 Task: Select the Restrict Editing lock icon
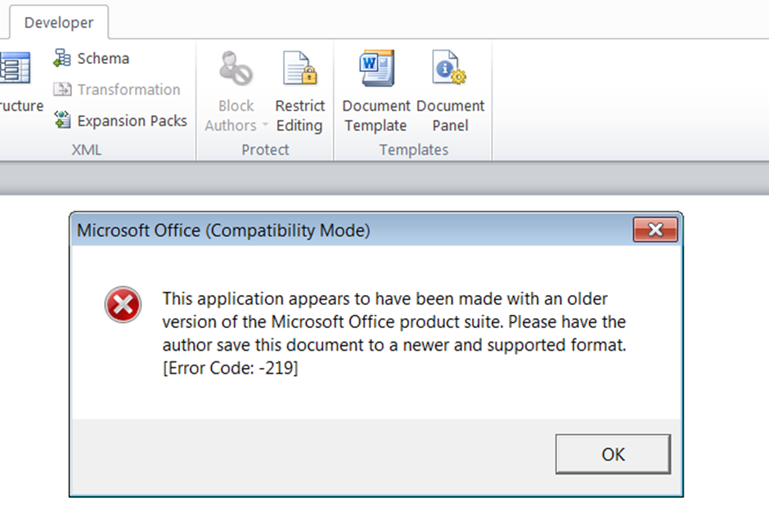coord(299,70)
